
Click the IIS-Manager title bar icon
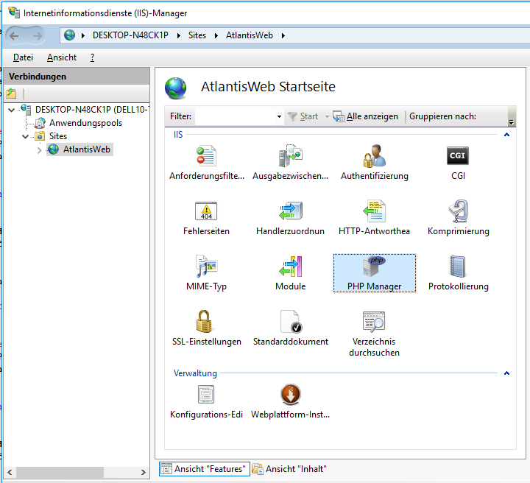pos(14,13)
